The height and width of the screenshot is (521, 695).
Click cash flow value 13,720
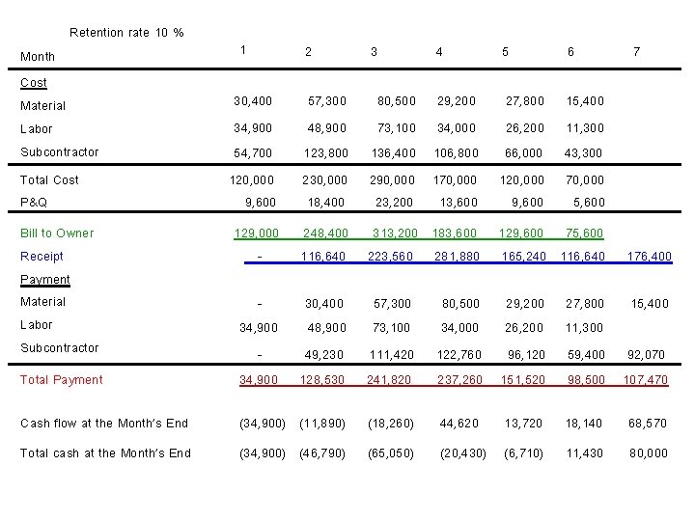coord(523,424)
